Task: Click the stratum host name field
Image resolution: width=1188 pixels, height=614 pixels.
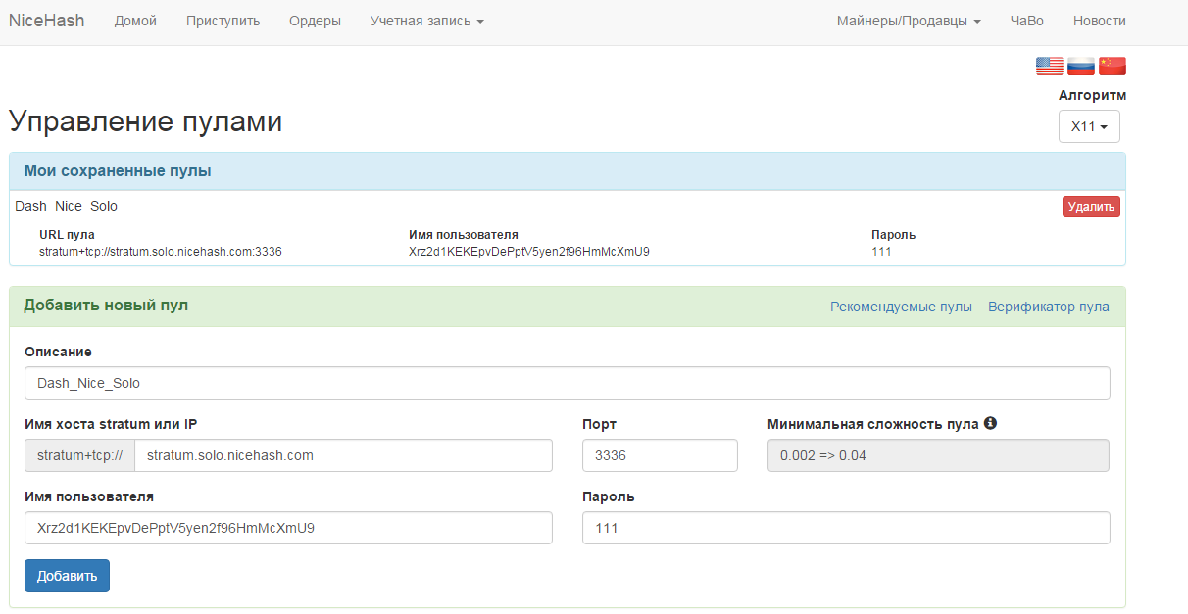Action: tap(343, 455)
